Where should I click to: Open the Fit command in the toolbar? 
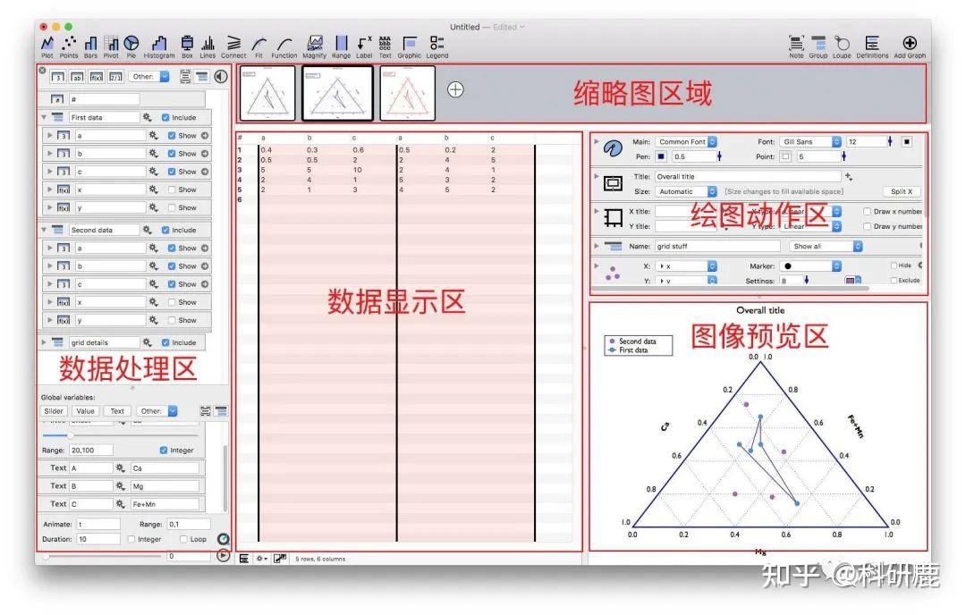258,45
